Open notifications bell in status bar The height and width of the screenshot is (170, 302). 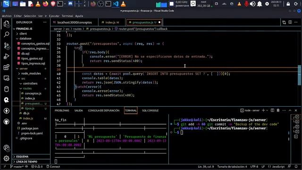(x=296, y=166)
